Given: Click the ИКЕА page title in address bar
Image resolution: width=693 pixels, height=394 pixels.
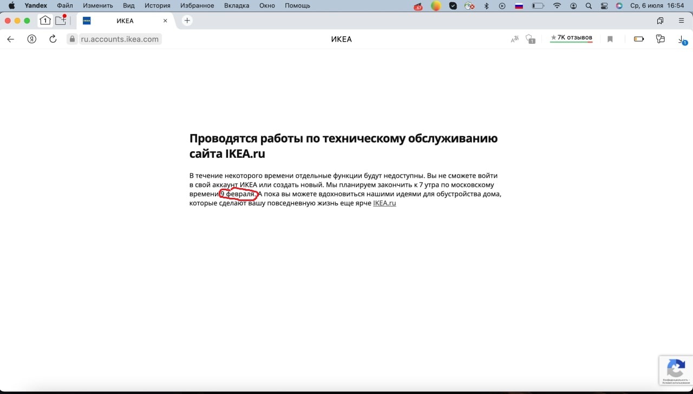Looking at the screenshot, I should (342, 39).
